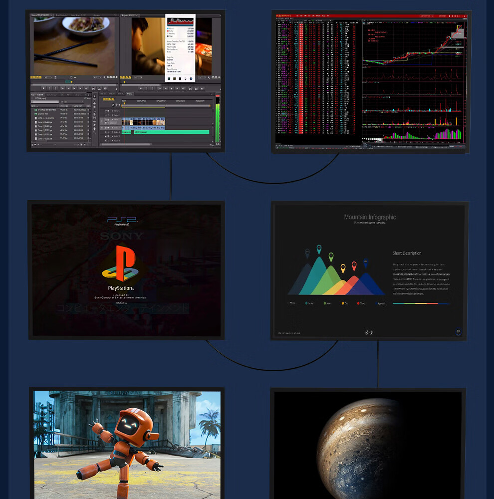Click the circular slide number badge

pyautogui.click(x=458, y=332)
